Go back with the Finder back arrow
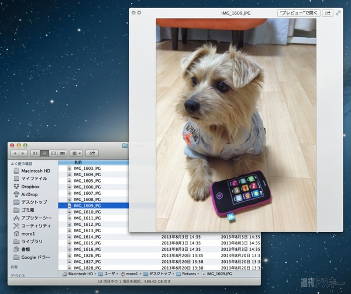351x294 pixels. tap(16, 153)
